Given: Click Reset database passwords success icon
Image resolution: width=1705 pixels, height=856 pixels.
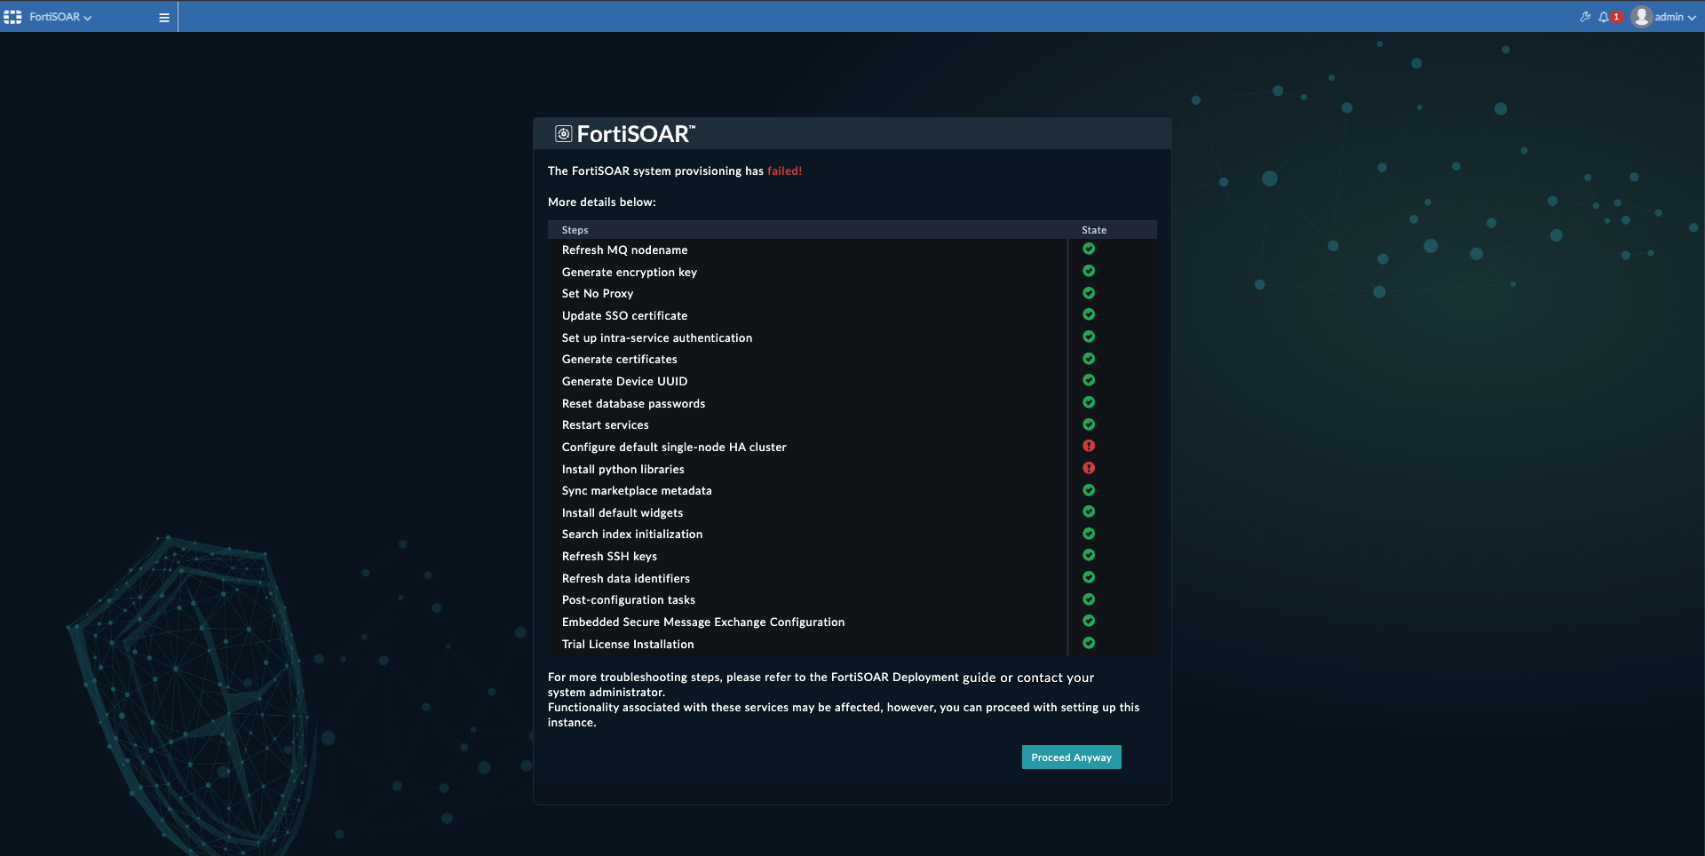Looking at the screenshot, I should pos(1089,402).
